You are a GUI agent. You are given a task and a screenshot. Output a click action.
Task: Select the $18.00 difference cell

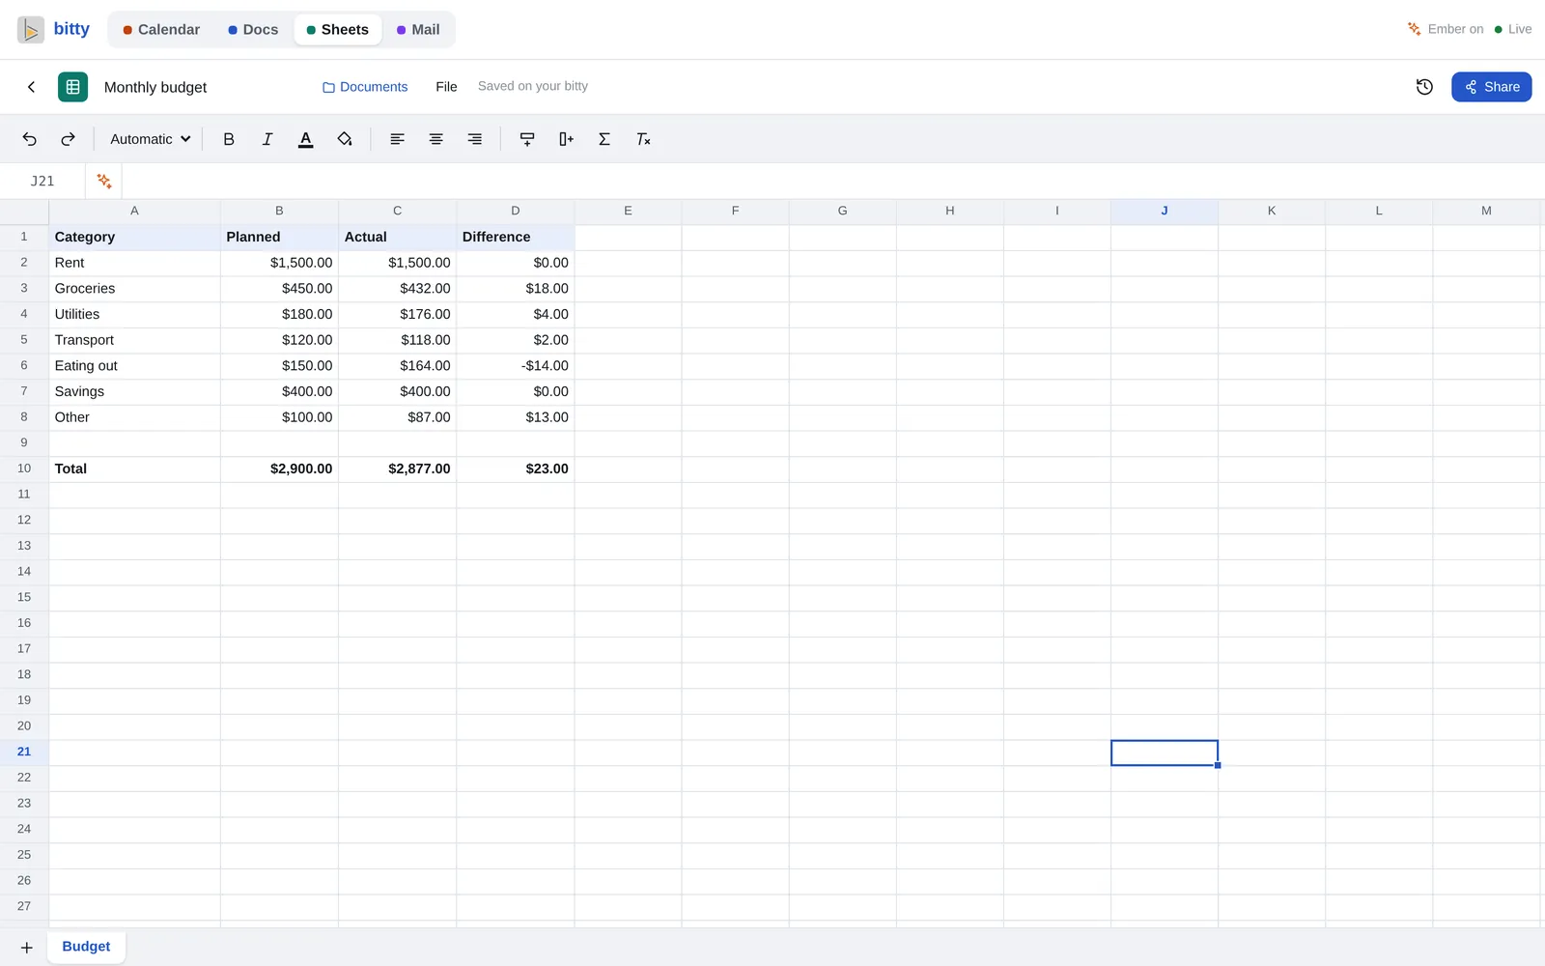point(515,289)
